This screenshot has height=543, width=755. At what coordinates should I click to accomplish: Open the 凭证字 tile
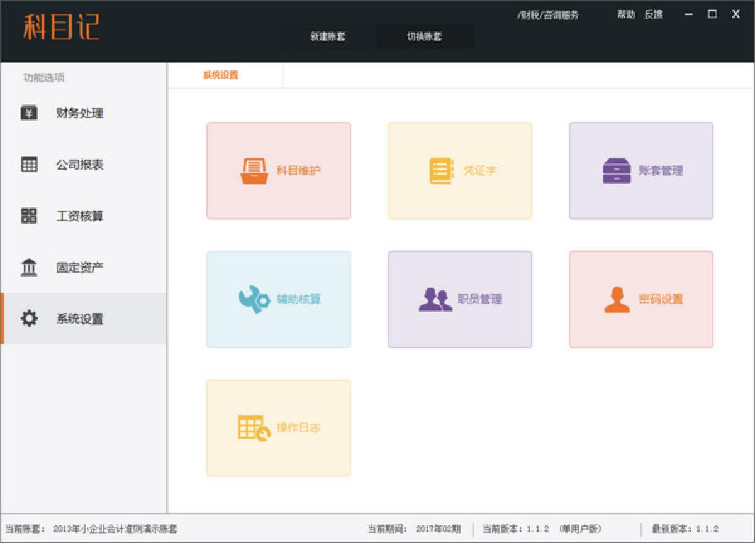point(459,170)
